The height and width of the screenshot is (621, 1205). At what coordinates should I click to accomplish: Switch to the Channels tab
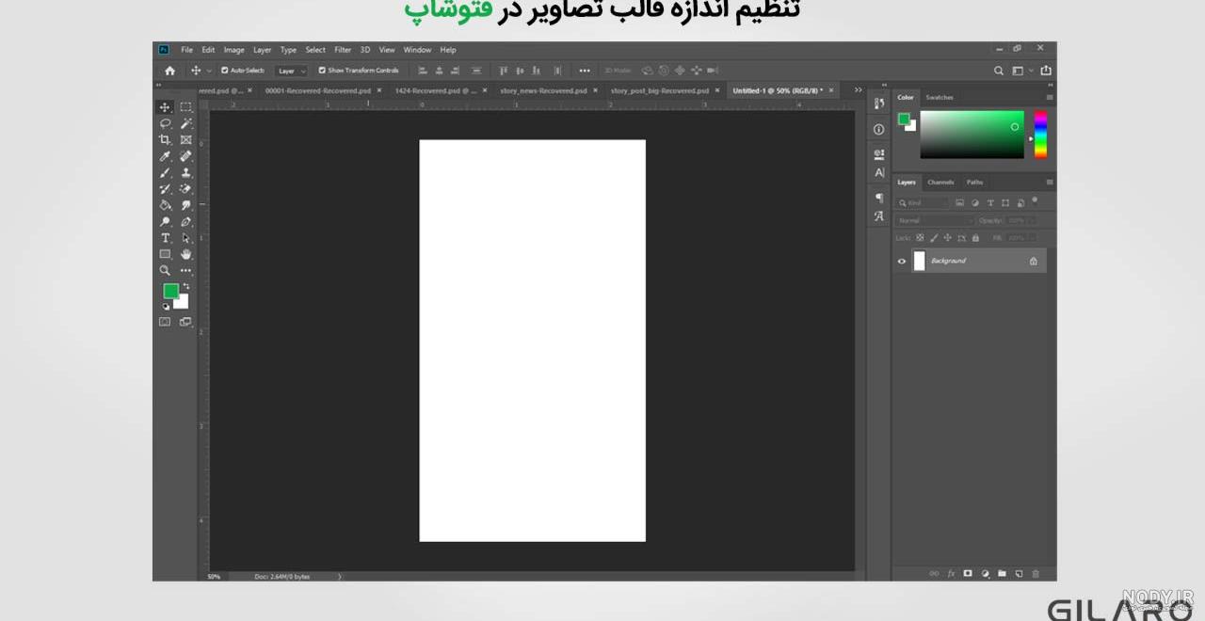click(x=940, y=183)
